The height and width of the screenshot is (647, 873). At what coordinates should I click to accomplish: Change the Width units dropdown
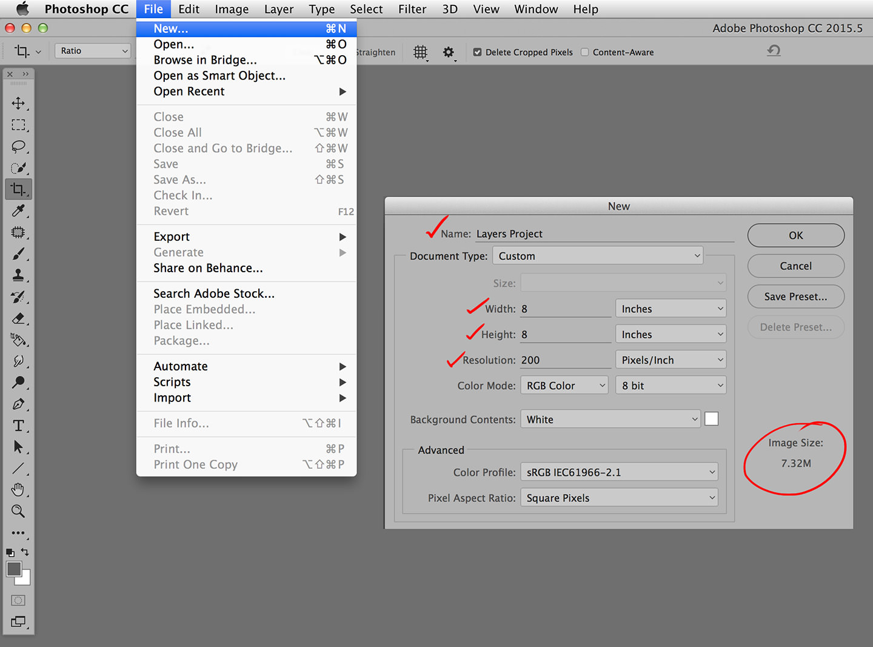tap(671, 309)
